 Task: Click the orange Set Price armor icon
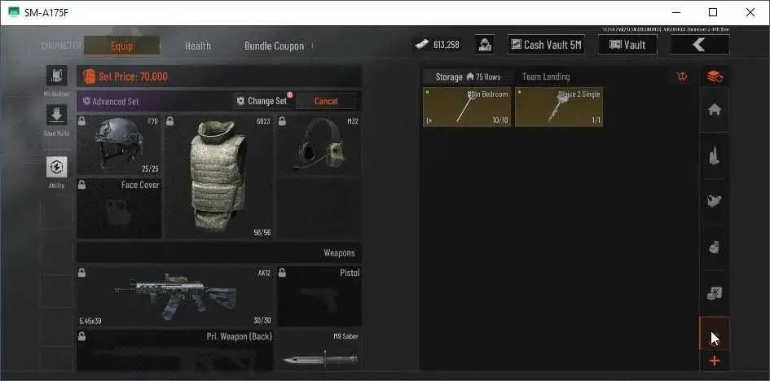click(89, 77)
